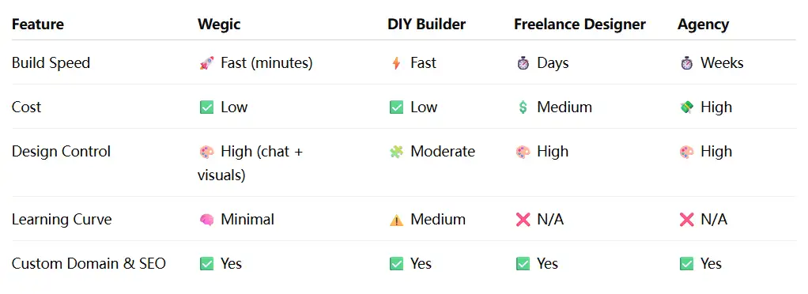Click the stopwatch icon next to Days
Image resolution: width=808 pixels, height=294 pixels.
click(523, 63)
